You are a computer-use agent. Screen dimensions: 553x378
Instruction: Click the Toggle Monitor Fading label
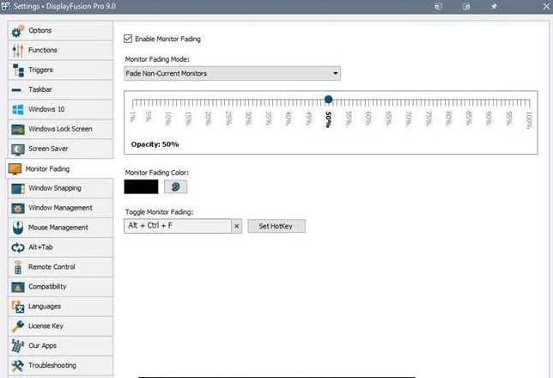coord(159,212)
